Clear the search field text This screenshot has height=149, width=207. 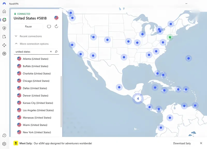(x=51, y=52)
